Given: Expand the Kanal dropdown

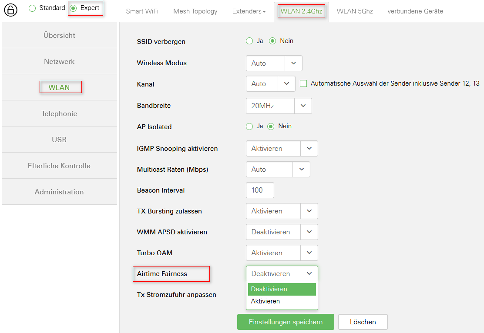Looking at the screenshot, I should [x=270, y=84].
